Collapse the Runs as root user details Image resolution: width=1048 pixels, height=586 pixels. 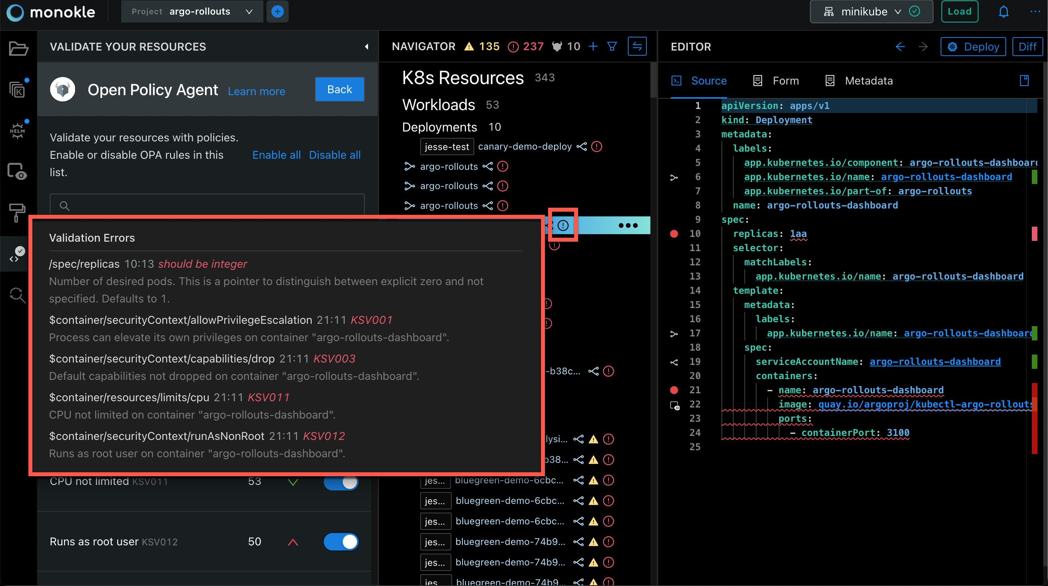point(293,542)
